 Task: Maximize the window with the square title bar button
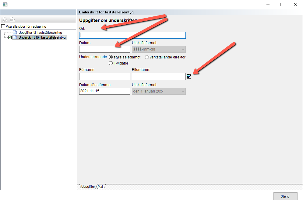coord(282,5)
